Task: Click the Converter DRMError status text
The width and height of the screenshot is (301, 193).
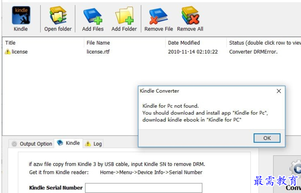Action: point(253,52)
